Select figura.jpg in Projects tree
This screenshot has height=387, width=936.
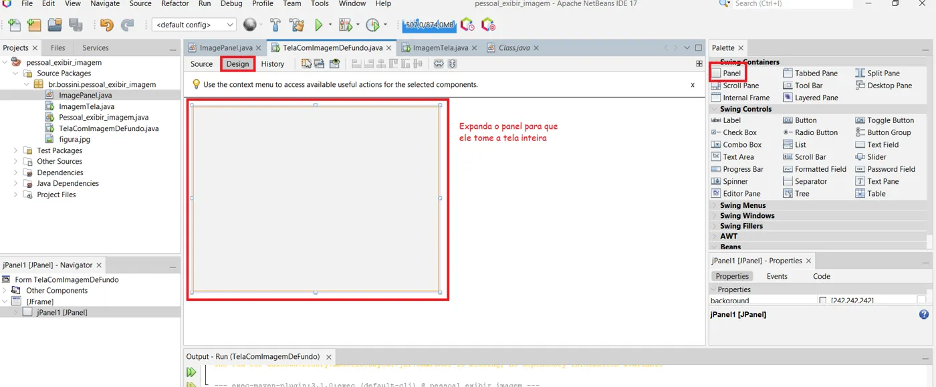click(75, 140)
